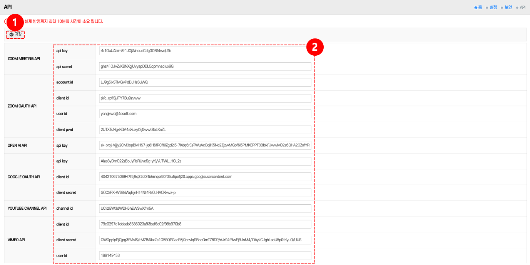Click the OpenAI API key input
The height and width of the screenshot is (265, 530).
[205, 146]
